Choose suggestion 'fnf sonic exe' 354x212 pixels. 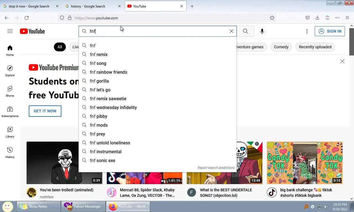158,160
